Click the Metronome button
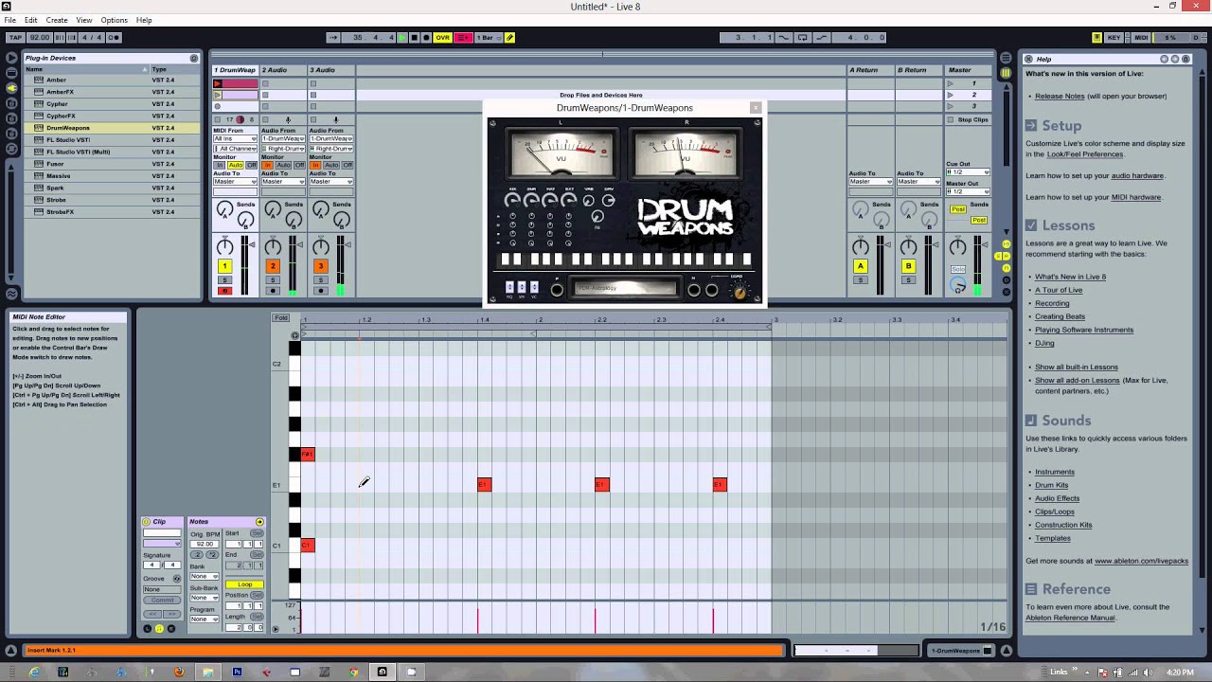 click(x=114, y=38)
